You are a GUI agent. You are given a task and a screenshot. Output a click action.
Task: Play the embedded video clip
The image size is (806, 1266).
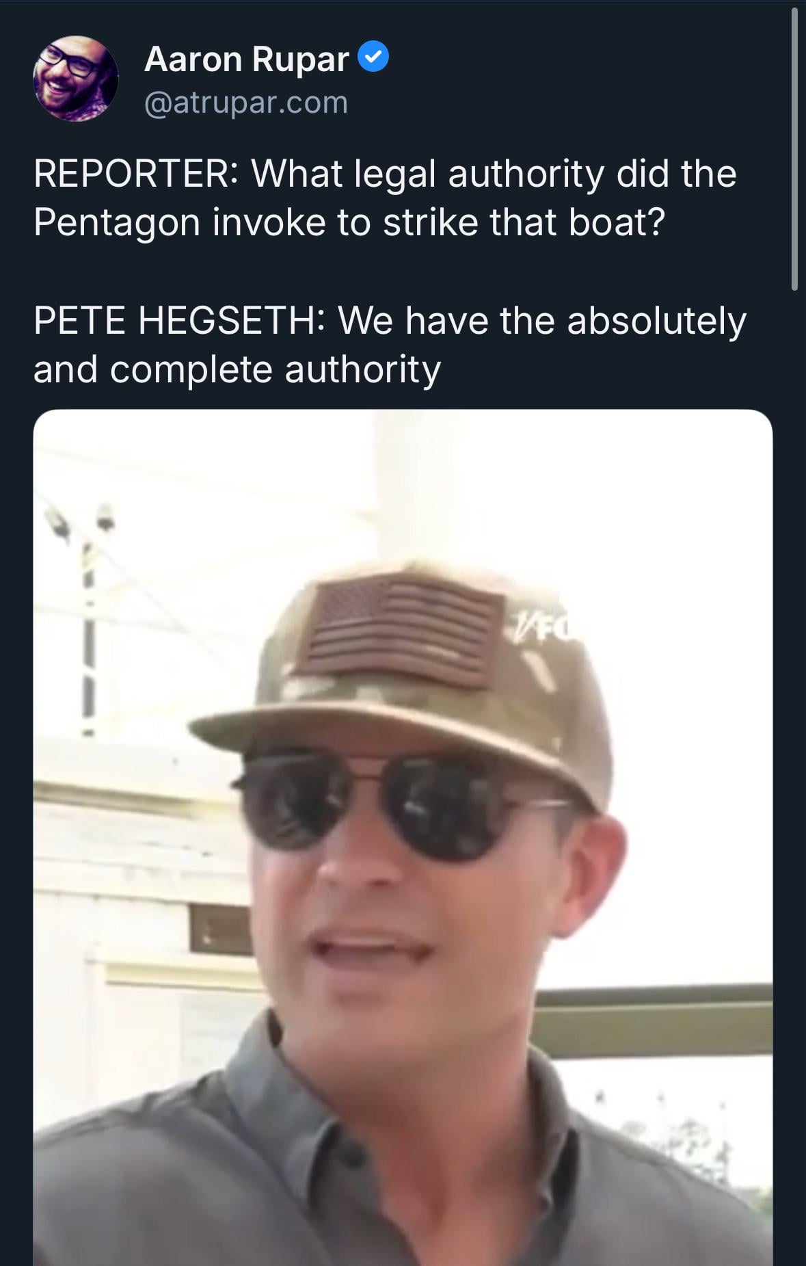point(403,837)
